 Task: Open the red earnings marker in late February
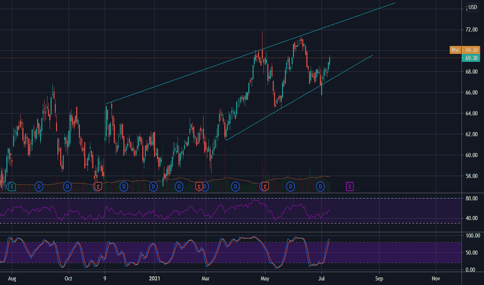[x=199, y=187]
